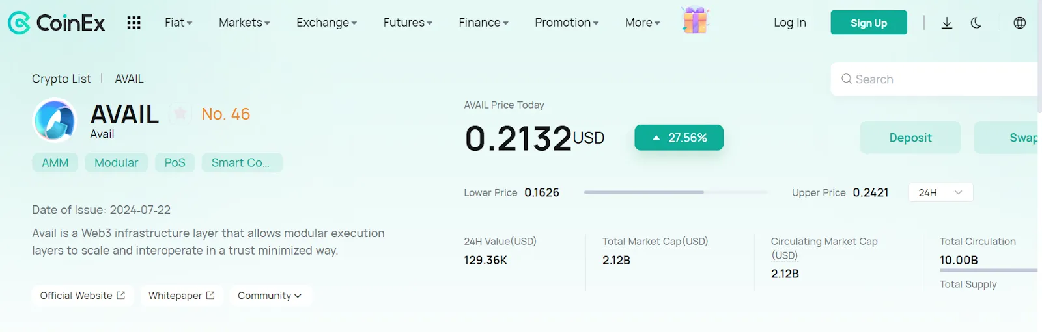Click the lower-upper price range bar
Image resolution: width=1042 pixels, height=332 pixels.
pyautogui.click(x=676, y=192)
